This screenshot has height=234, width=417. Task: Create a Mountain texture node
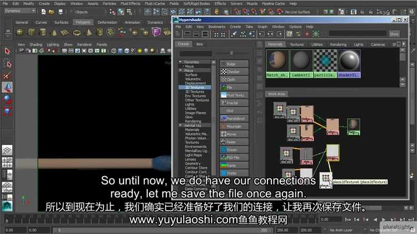(x=234, y=126)
